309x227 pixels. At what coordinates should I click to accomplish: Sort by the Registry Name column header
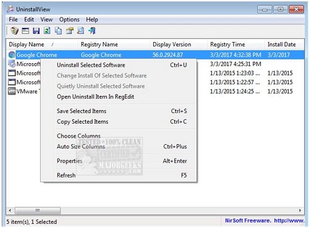114,45
